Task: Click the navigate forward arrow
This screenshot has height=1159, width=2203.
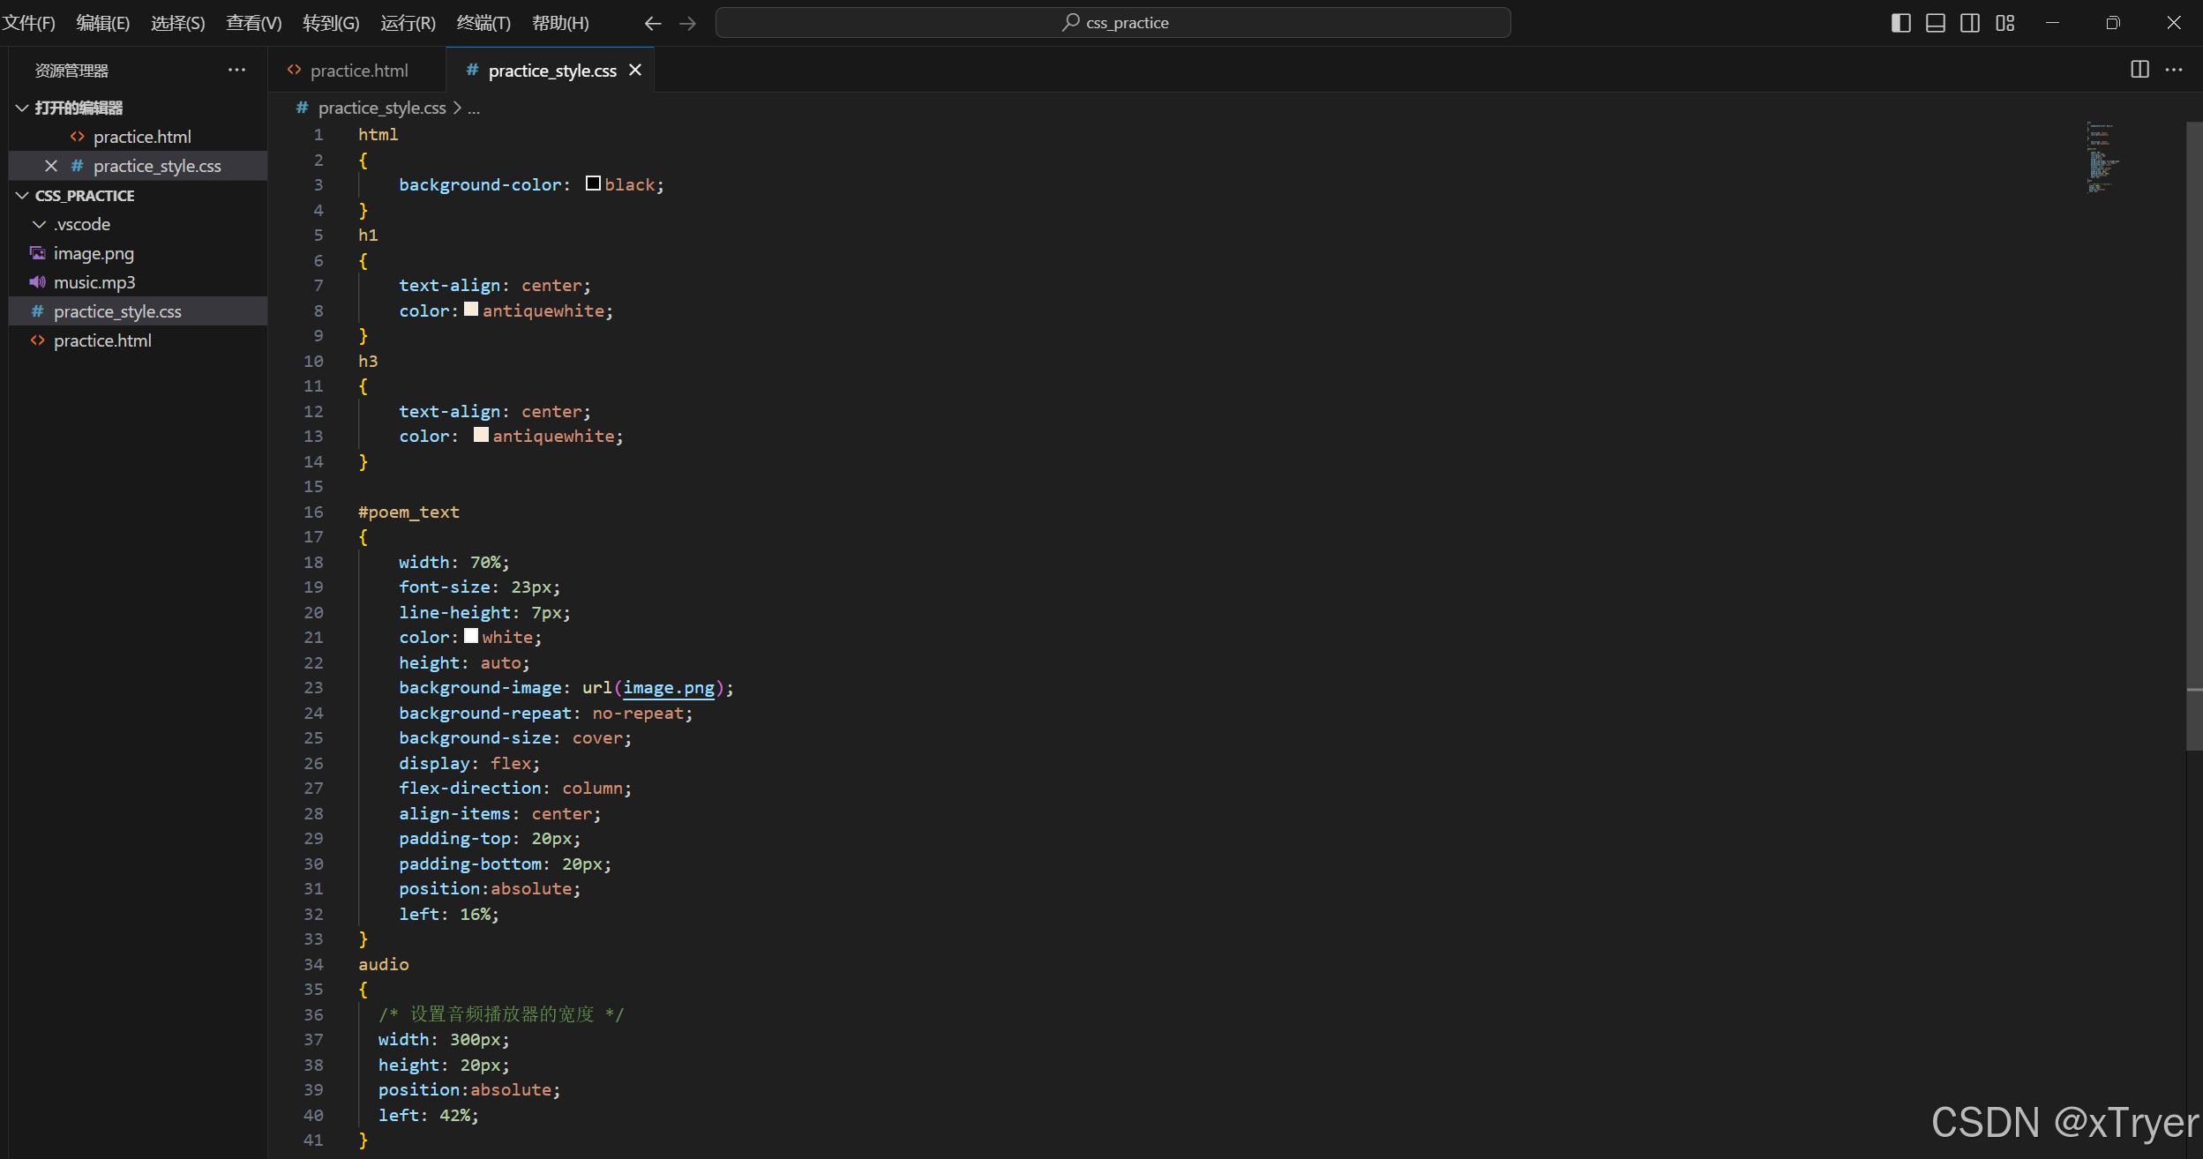Action: coord(687,23)
